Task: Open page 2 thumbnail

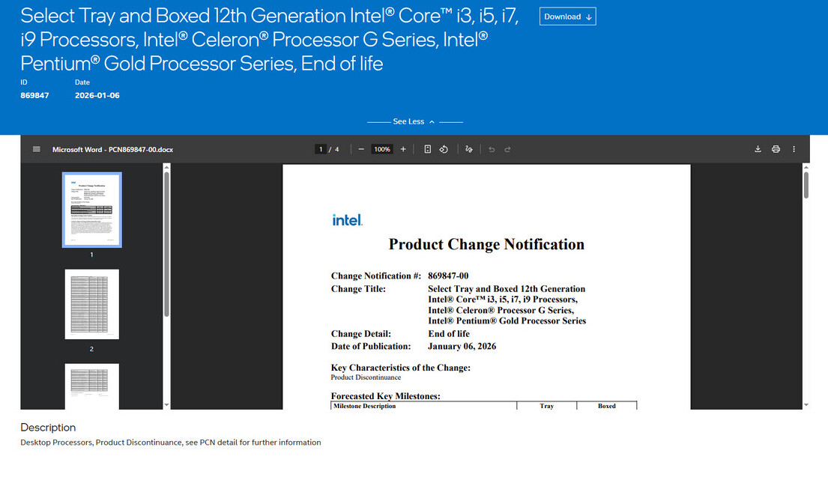Action: (91, 304)
